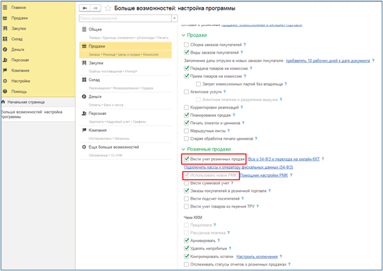Click the Общее list icon in settings sections
The height and width of the screenshot is (271, 383).
click(x=85, y=30)
